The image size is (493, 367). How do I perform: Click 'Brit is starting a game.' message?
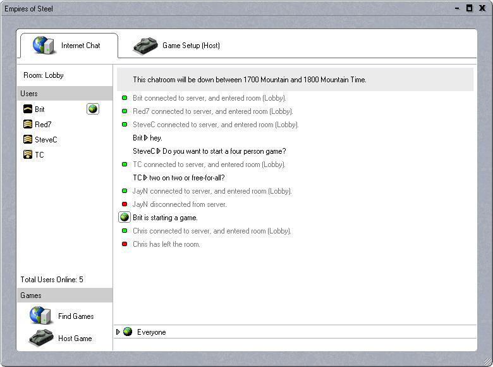click(x=165, y=218)
